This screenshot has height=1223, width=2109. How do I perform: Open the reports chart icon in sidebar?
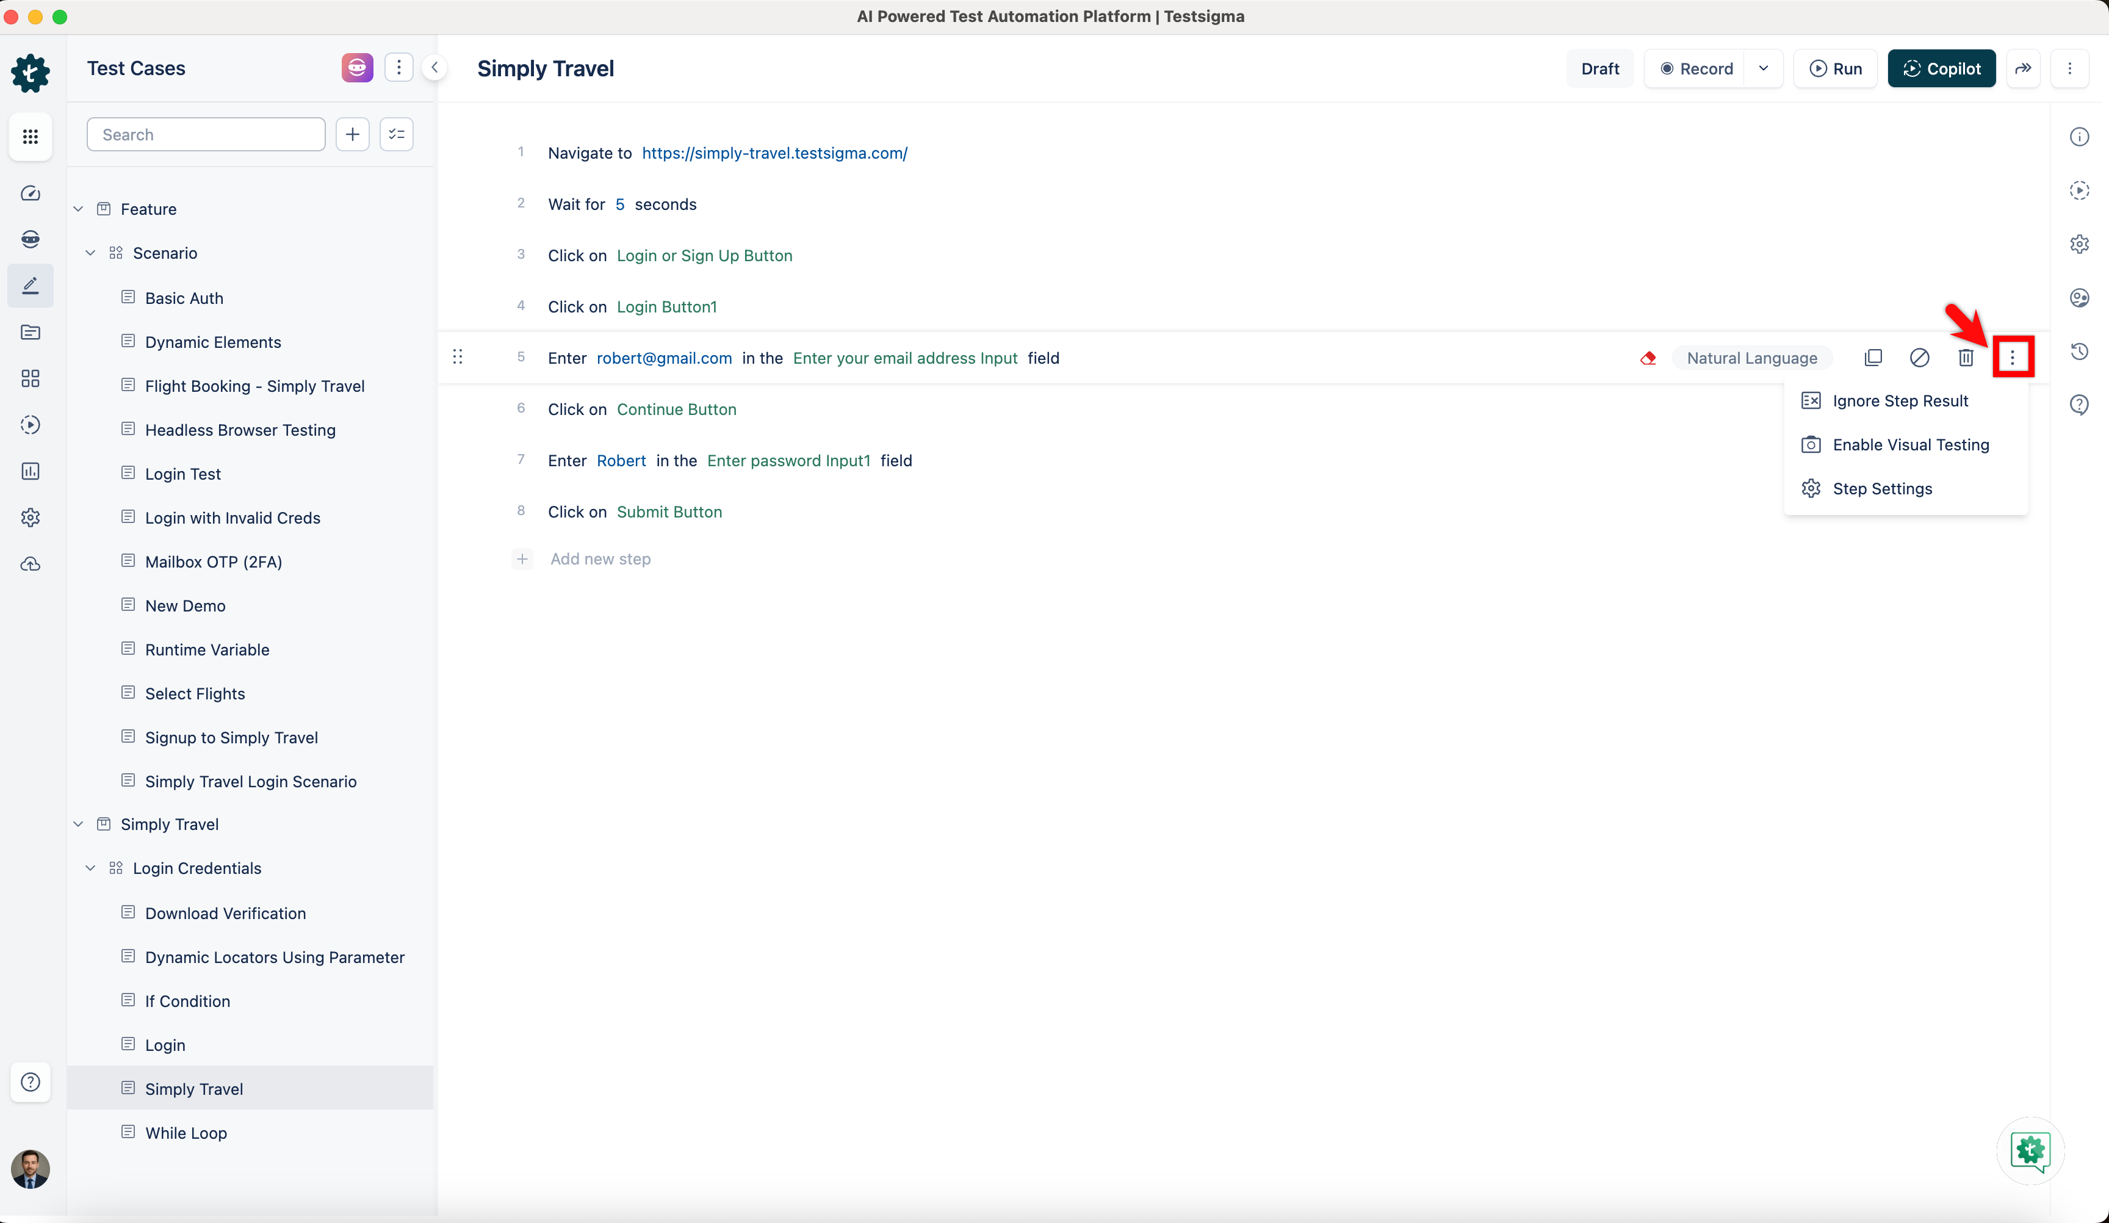pos(30,471)
